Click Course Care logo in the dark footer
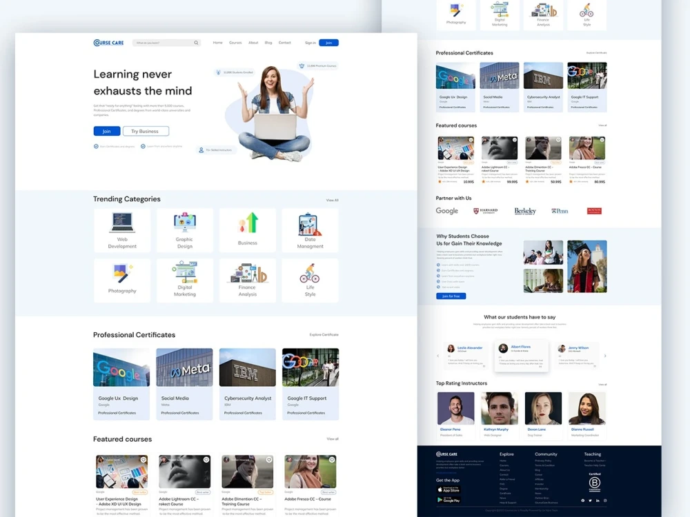 coord(446,454)
